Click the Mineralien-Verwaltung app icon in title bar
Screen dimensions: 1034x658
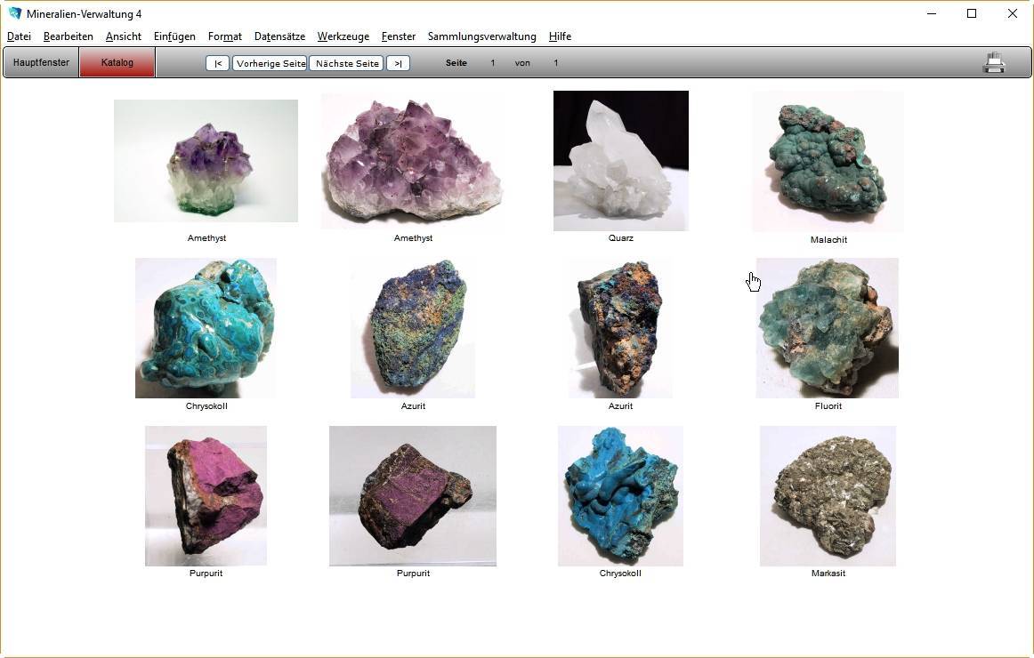tap(14, 13)
